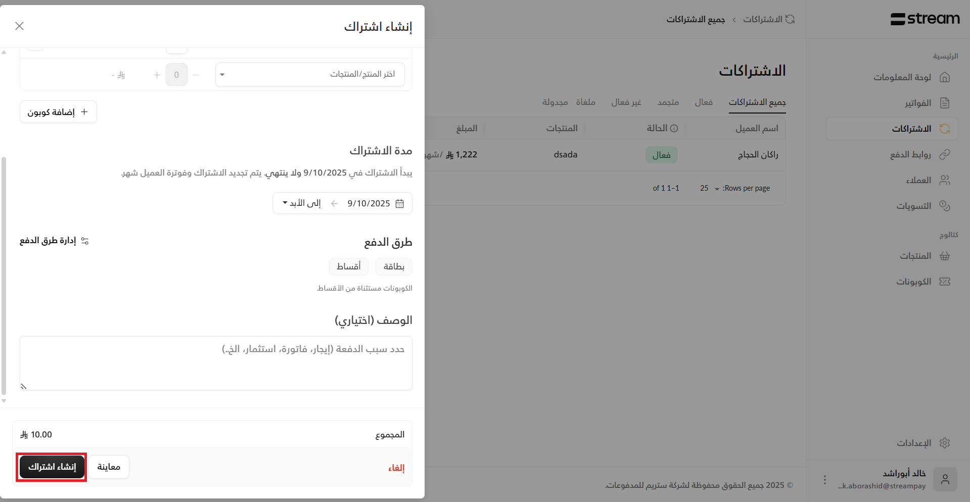Click the description textarea field

(x=216, y=363)
